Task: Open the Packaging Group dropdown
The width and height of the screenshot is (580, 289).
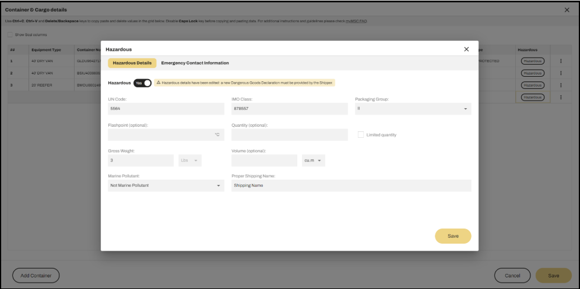Action: tap(413, 109)
